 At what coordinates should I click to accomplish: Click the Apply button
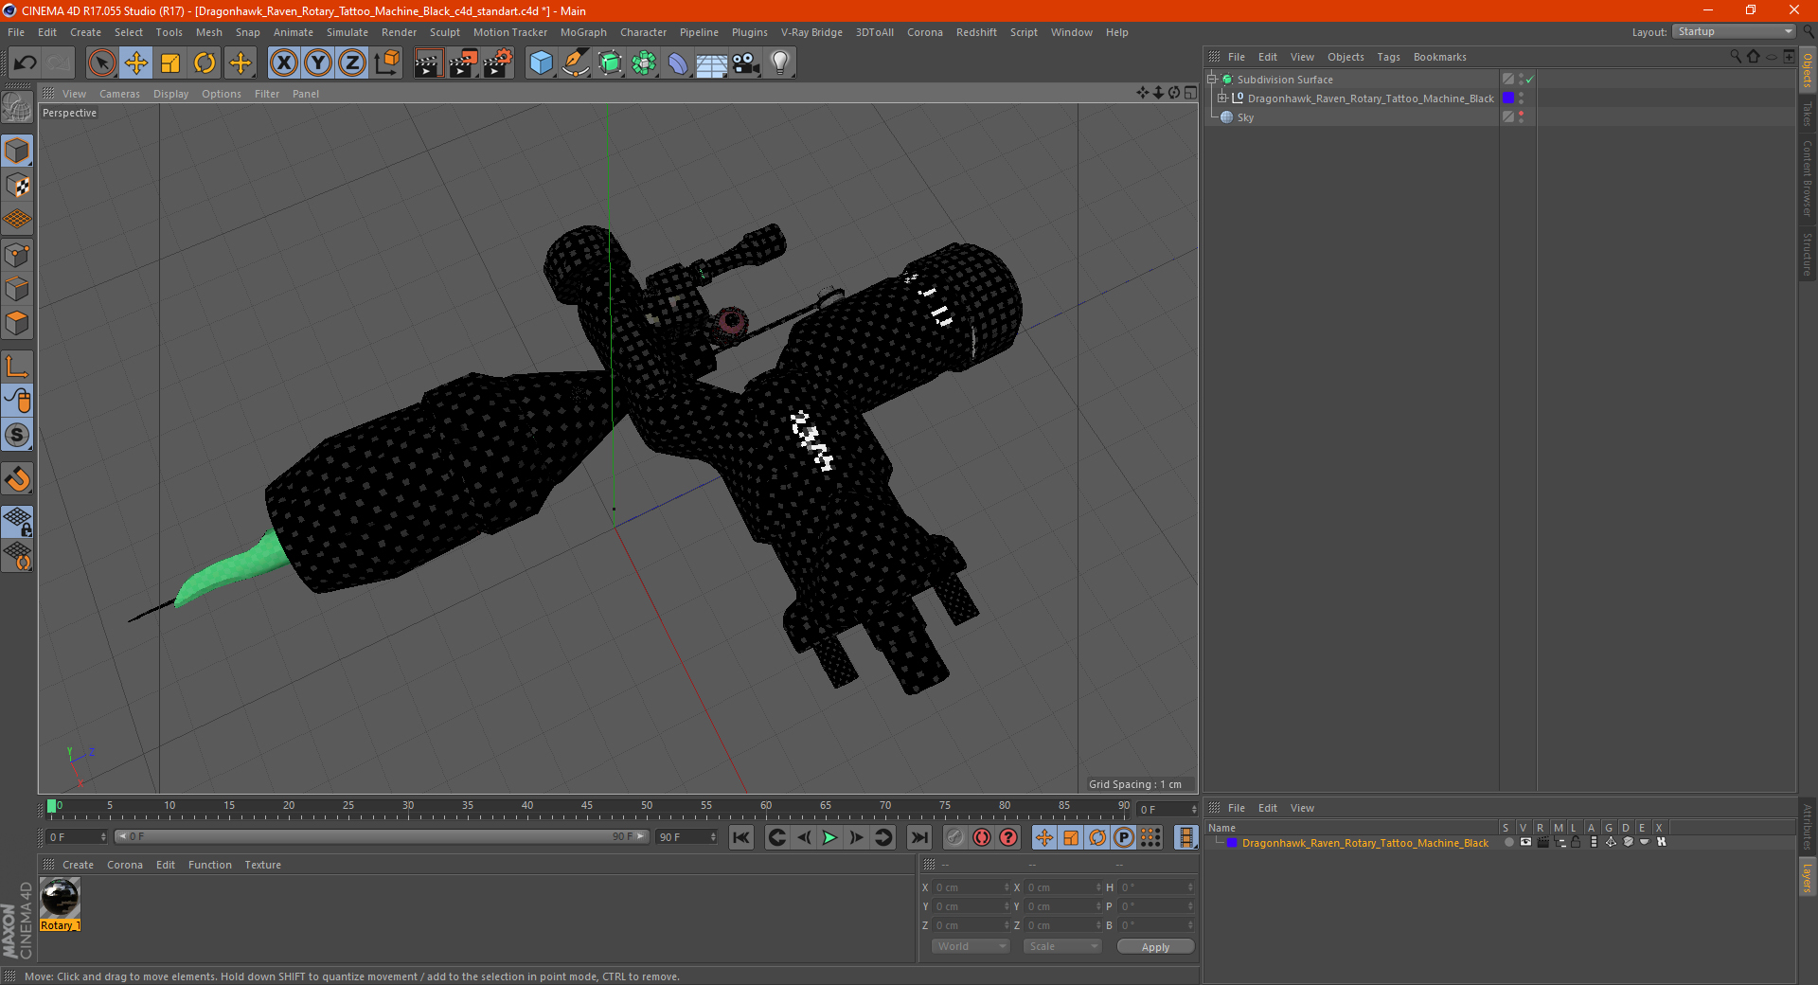tap(1155, 947)
